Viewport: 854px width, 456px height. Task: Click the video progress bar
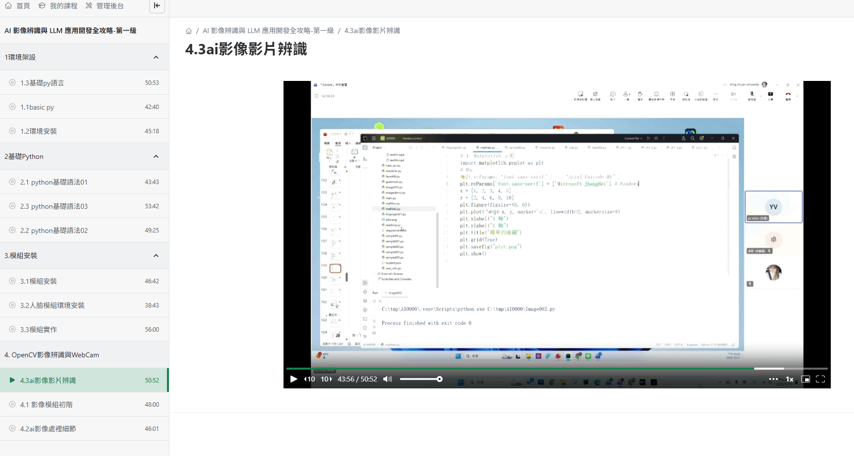(x=543, y=369)
